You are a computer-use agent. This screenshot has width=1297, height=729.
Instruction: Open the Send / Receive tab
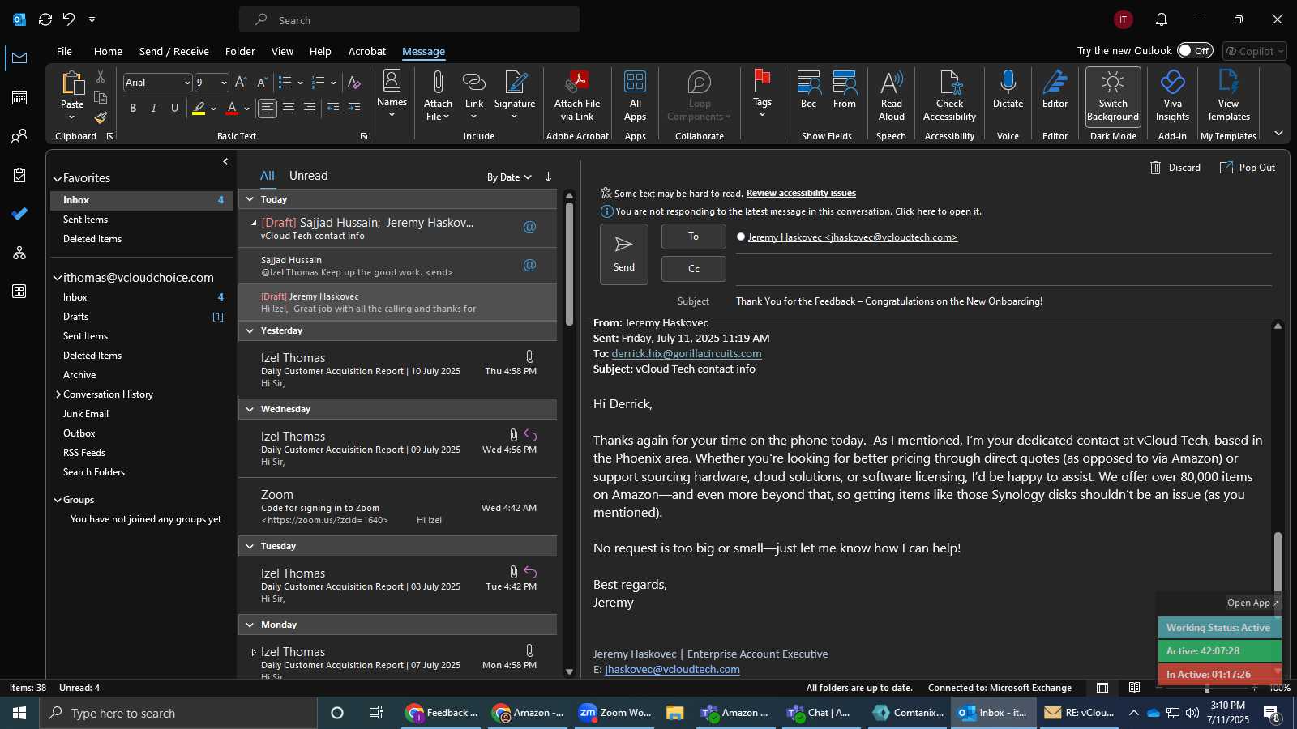click(174, 51)
